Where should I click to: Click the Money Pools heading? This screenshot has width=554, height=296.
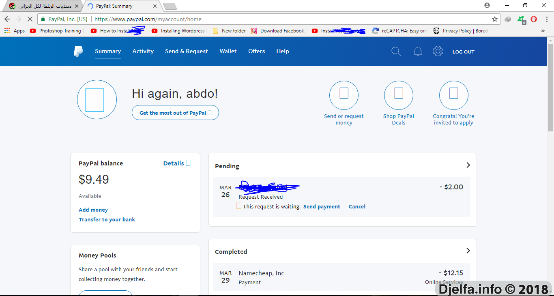(x=97, y=255)
